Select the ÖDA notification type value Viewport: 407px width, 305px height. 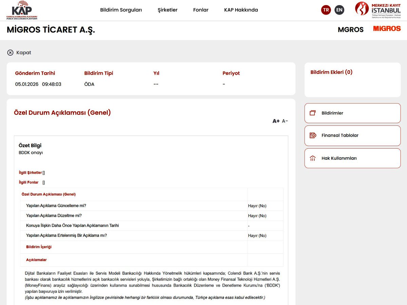[89, 84]
